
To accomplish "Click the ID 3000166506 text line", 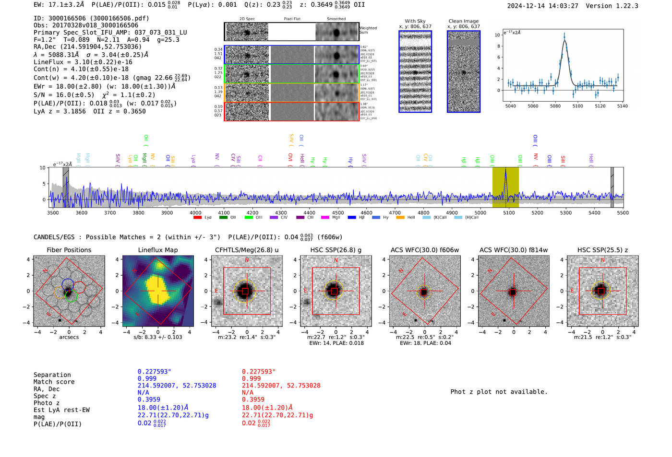I will pyautogui.click(x=91, y=18).
